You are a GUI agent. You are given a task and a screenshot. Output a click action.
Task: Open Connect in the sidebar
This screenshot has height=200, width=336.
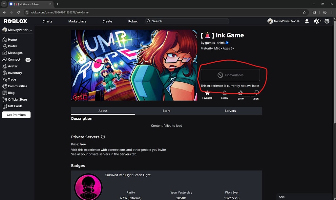11,60
